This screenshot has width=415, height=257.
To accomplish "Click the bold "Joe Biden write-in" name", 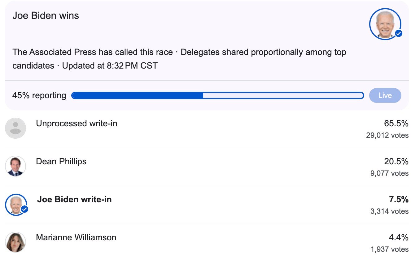I will click(x=74, y=200).
